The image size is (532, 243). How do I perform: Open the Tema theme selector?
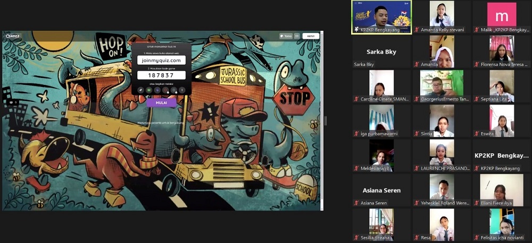286,36
